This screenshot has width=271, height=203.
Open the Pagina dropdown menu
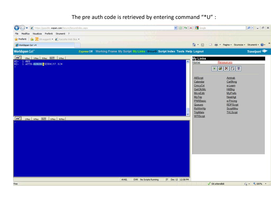(x=227, y=45)
